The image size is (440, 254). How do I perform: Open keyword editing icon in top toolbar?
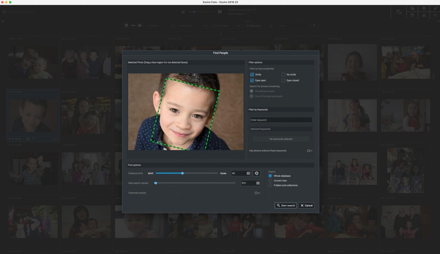[398, 12]
